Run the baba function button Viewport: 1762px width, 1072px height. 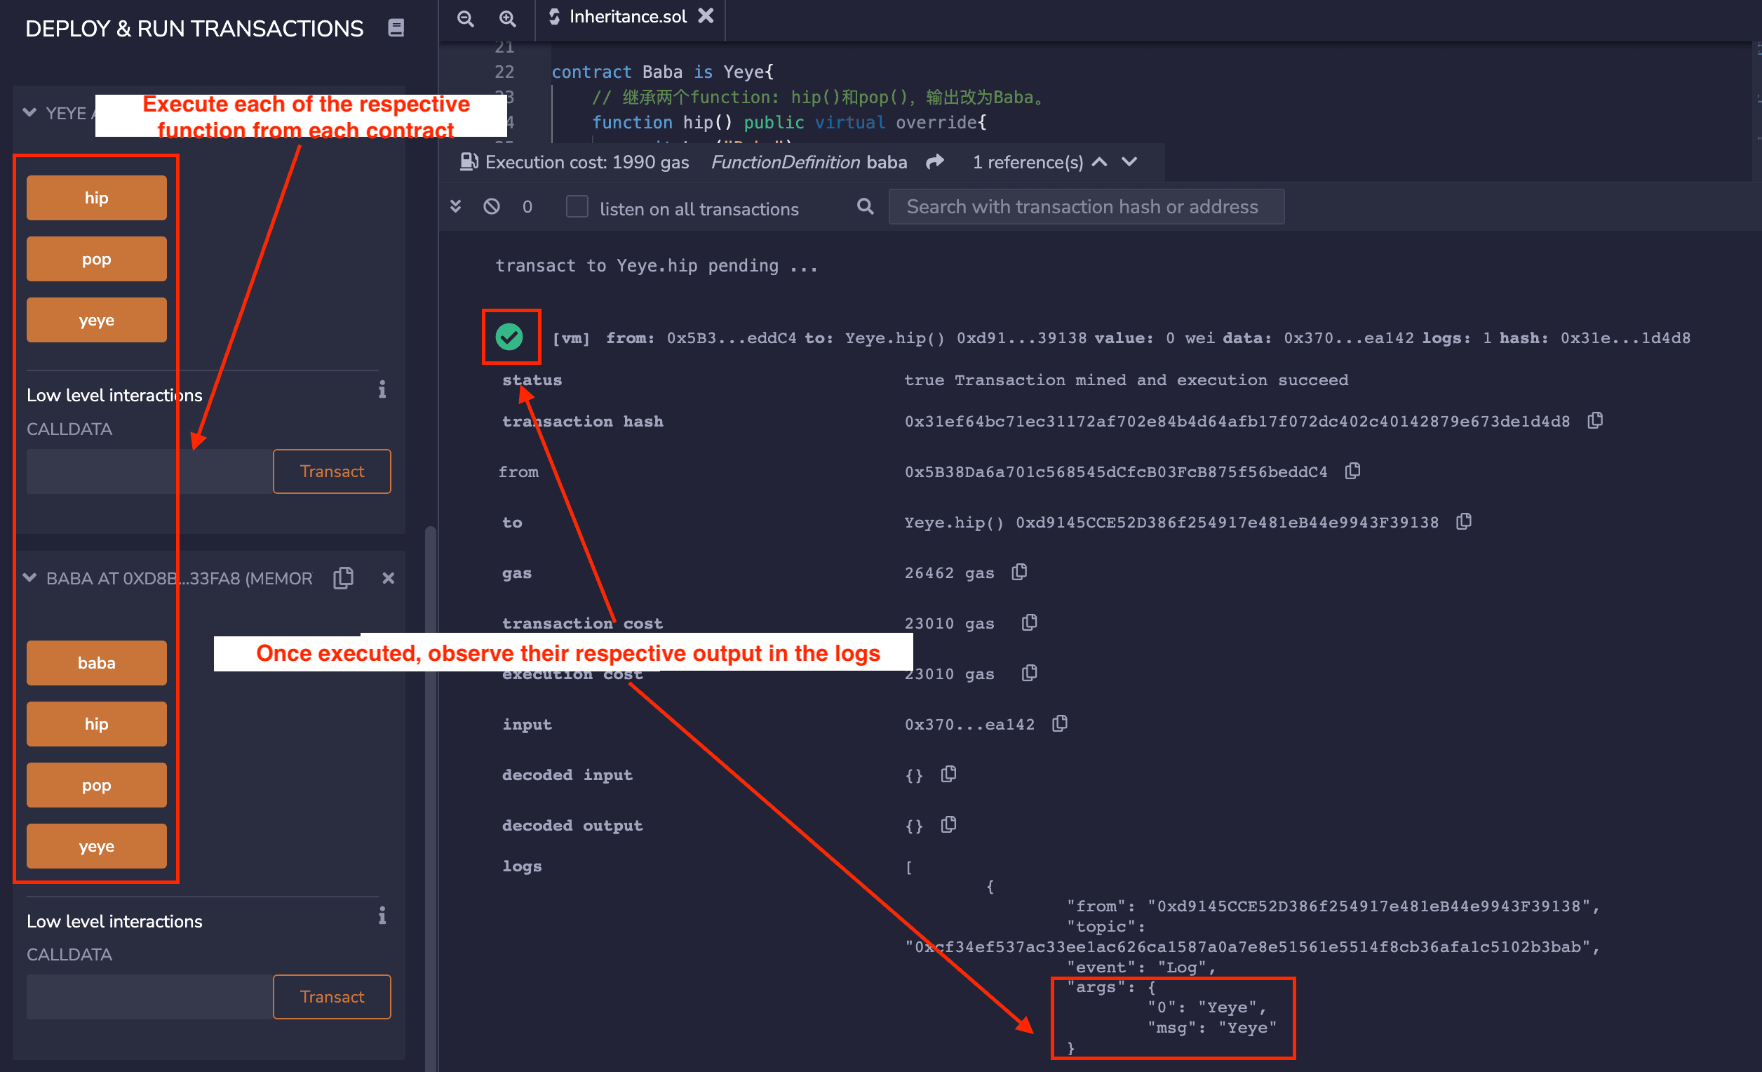tap(97, 663)
